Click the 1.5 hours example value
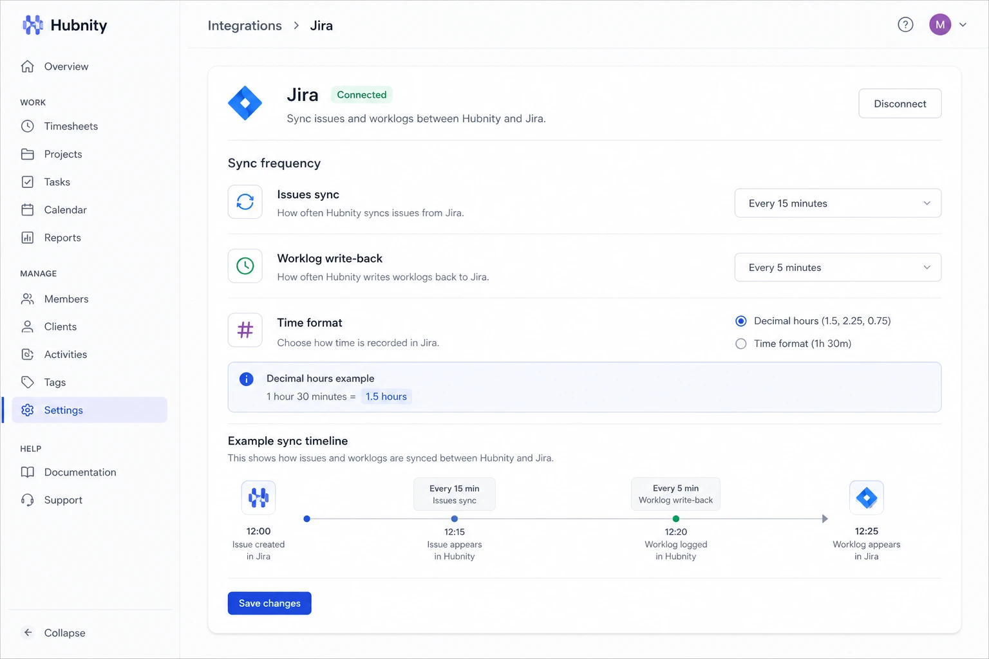The height and width of the screenshot is (659, 989). click(386, 396)
